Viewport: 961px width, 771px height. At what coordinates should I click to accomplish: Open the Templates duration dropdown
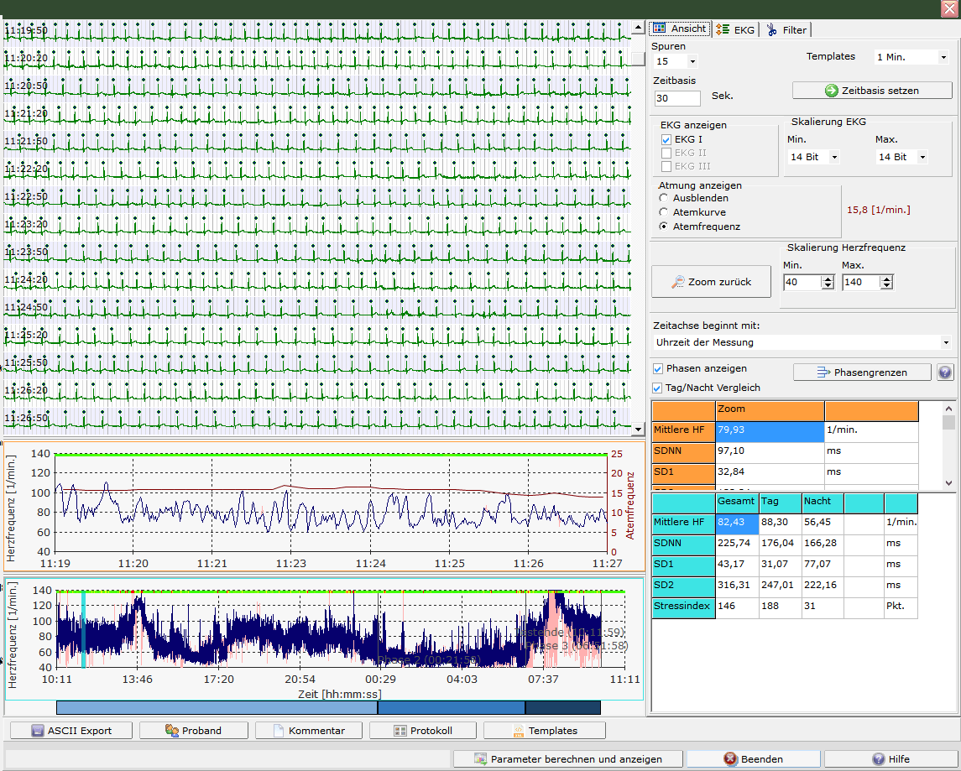click(943, 58)
